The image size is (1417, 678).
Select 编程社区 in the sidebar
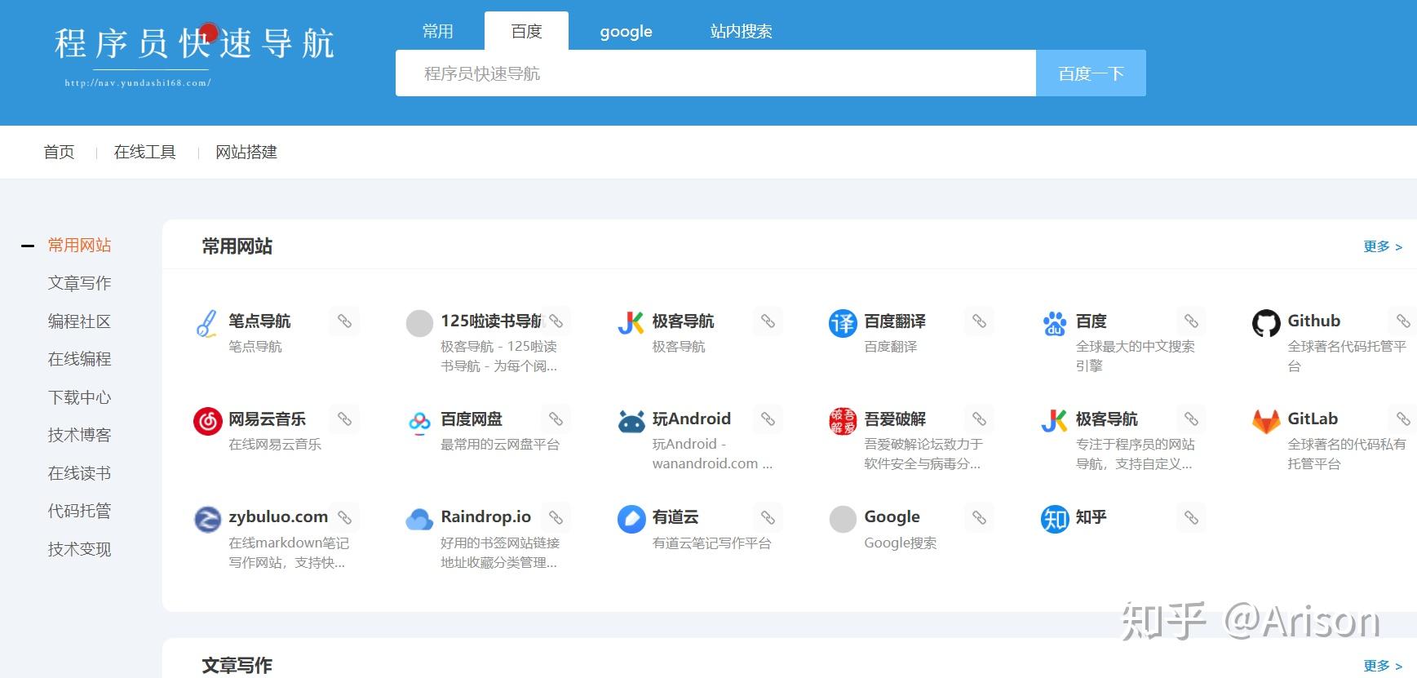(79, 321)
